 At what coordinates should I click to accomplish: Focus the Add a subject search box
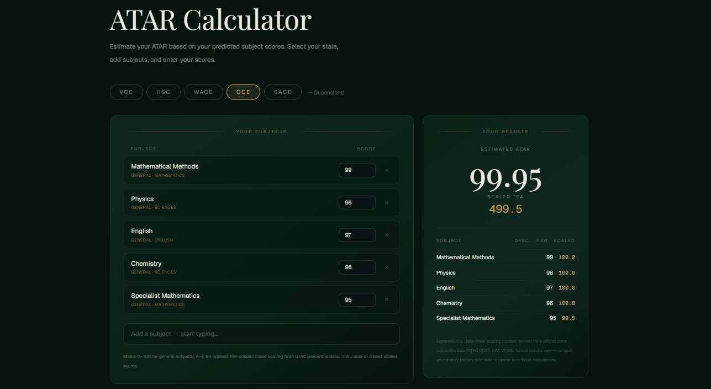coord(261,334)
